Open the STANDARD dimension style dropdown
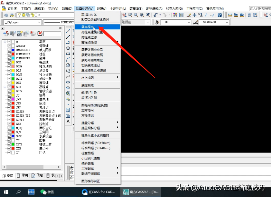The width and height of the screenshot is (271, 197). pos(227,22)
